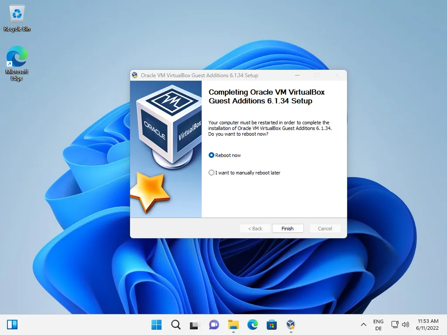Open the Microsoft Edge desktop shortcut
The height and width of the screenshot is (335, 447).
point(17,64)
